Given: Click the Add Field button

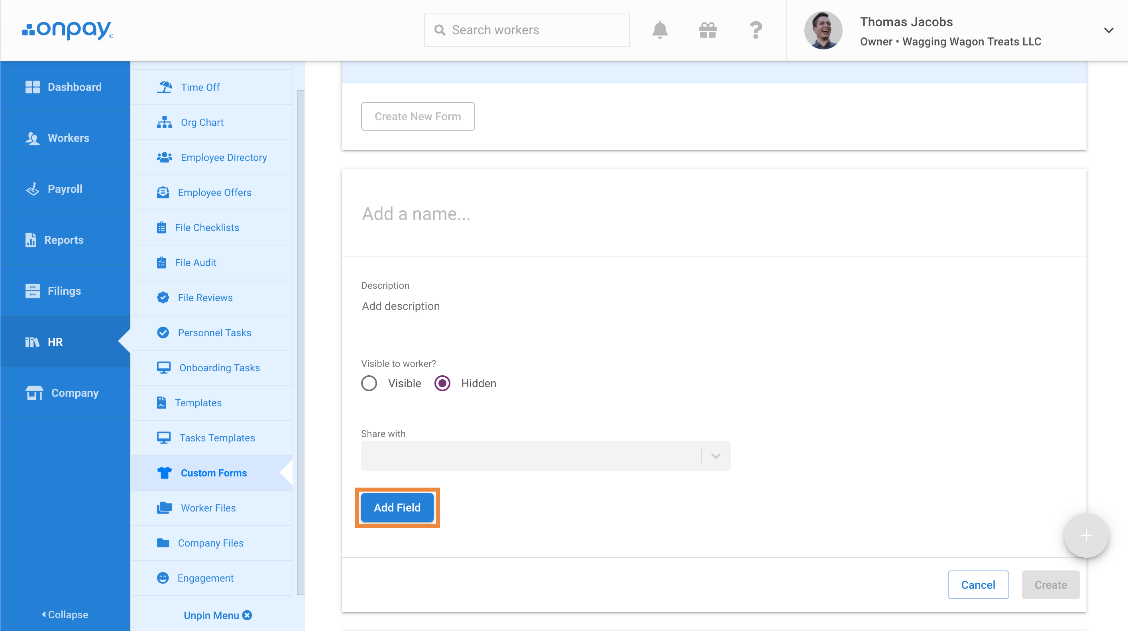Looking at the screenshot, I should (397, 508).
